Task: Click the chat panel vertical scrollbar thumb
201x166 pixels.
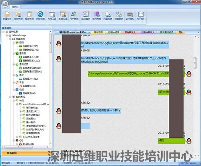Action: click(195, 63)
